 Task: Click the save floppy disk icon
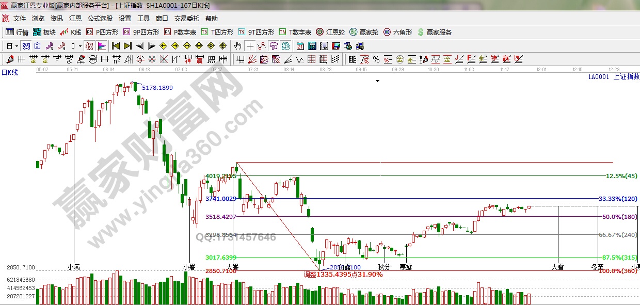click(x=336, y=46)
